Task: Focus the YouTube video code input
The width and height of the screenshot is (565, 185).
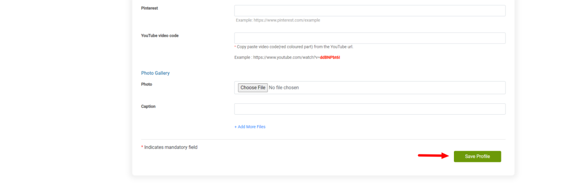Action: [370, 38]
